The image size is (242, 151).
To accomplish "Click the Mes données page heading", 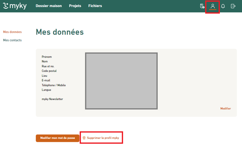I will (x=60, y=32).
